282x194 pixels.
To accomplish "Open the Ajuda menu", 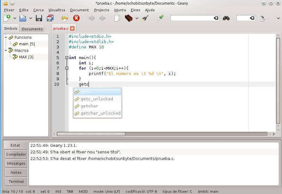I will [150, 10].
